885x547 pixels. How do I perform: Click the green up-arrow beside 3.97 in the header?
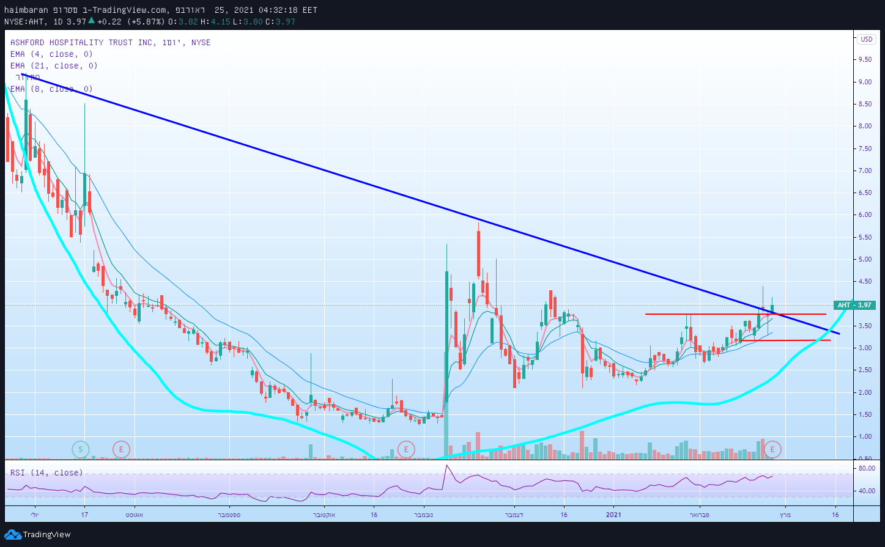[91, 21]
